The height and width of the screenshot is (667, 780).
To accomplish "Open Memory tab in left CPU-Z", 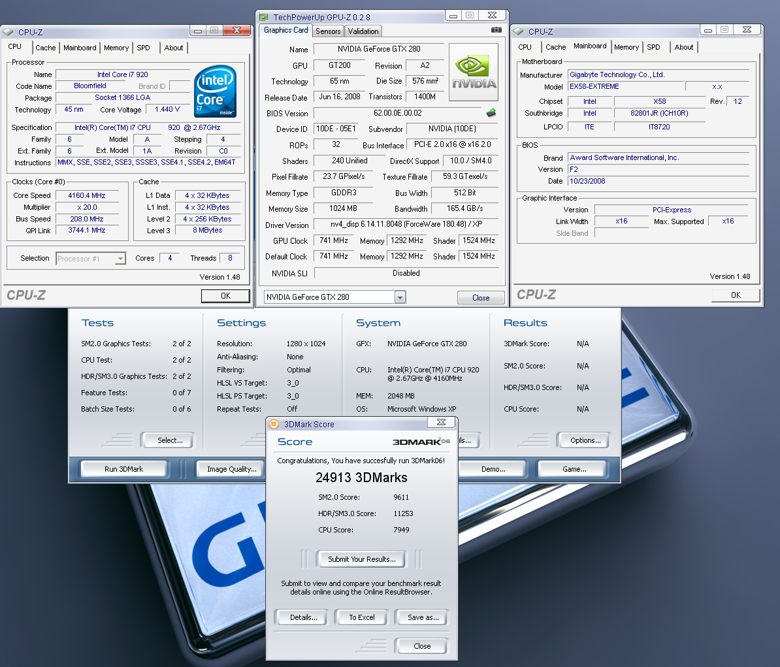I will [116, 48].
